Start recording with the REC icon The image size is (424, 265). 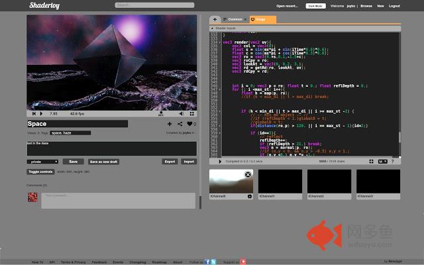(161, 114)
